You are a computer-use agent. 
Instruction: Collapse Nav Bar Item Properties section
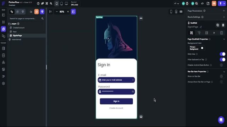(x=224, y=72)
